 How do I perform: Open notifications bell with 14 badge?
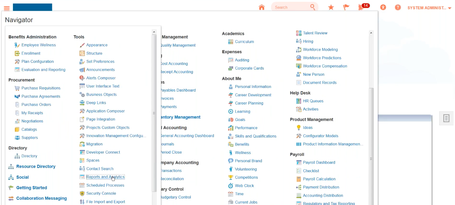click(x=361, y=8)
